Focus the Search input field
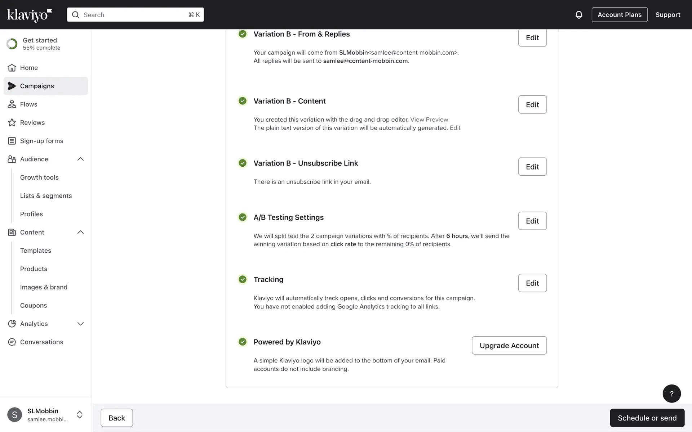 pyautogui.click(x=133, y=15)
